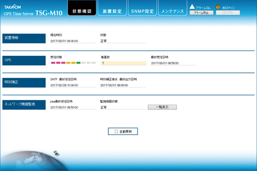
Task: Click the ping value 2017/03/01 08:50:00
Action: click(64, 108)
